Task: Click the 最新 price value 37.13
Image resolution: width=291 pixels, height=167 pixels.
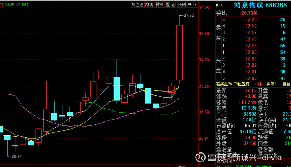Action: click(x=251, y=90)
